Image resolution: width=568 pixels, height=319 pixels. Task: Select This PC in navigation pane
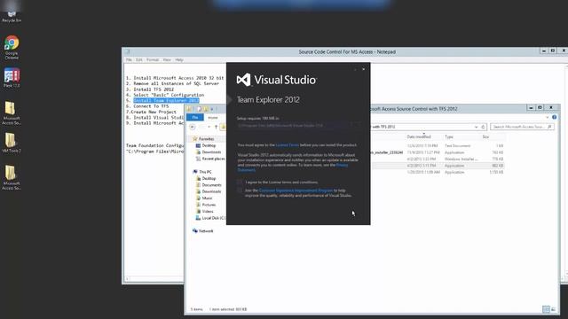tap(205, 172)
